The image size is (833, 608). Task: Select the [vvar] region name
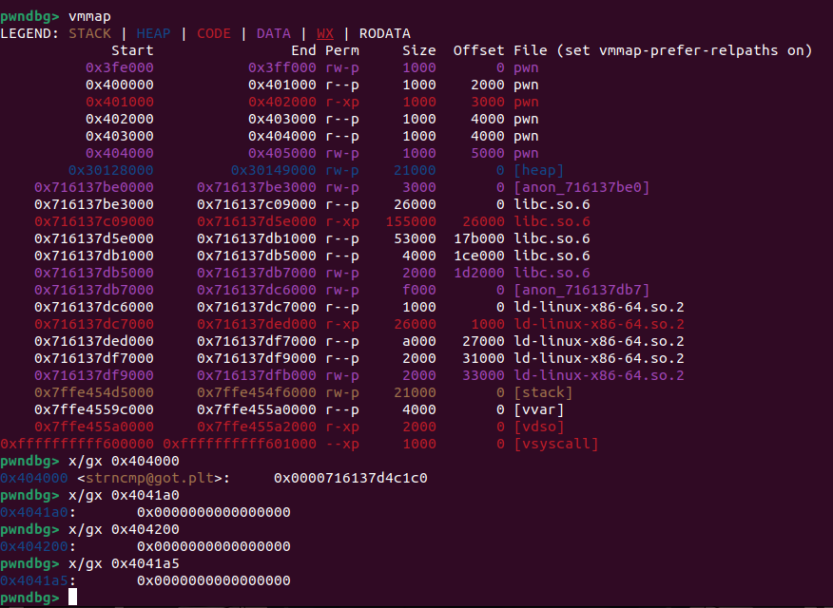point(539,409)
